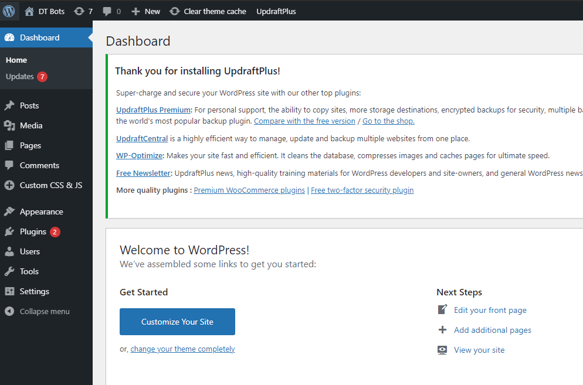The height and width of the screenshot is (385, 583).
Task: Click the updates refresh icon in admin bar
Action: point(79,12)
